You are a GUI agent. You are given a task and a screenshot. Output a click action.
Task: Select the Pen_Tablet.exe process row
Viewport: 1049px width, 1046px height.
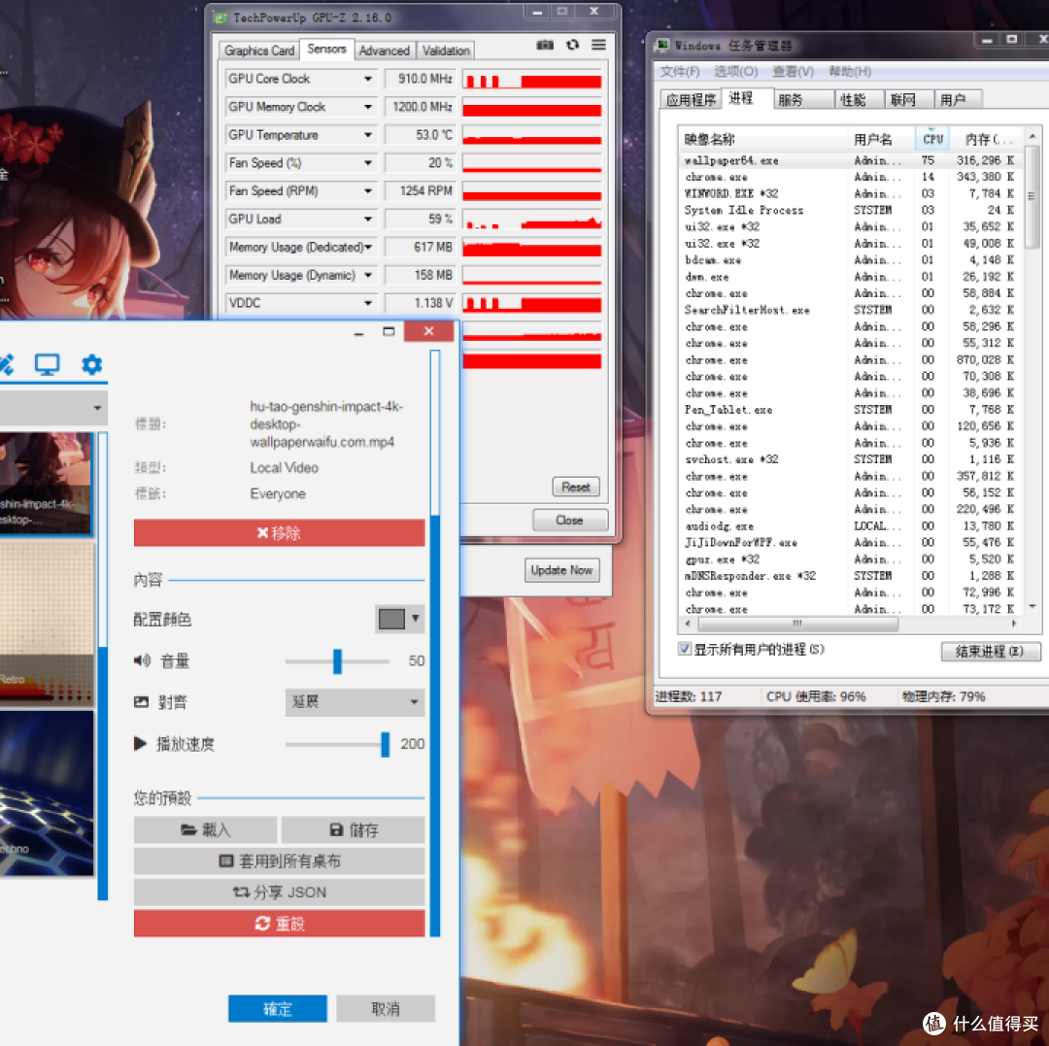850,410
